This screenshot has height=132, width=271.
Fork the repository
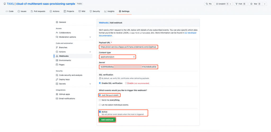241,4
